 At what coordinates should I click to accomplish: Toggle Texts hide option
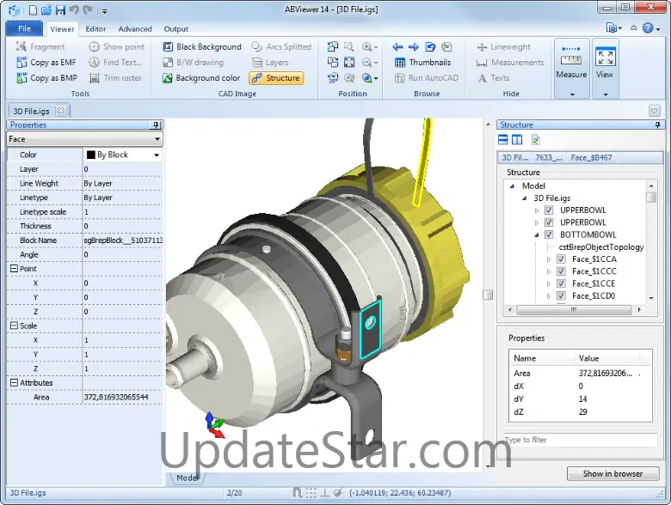pyautogui.click(x=493, y=78)
